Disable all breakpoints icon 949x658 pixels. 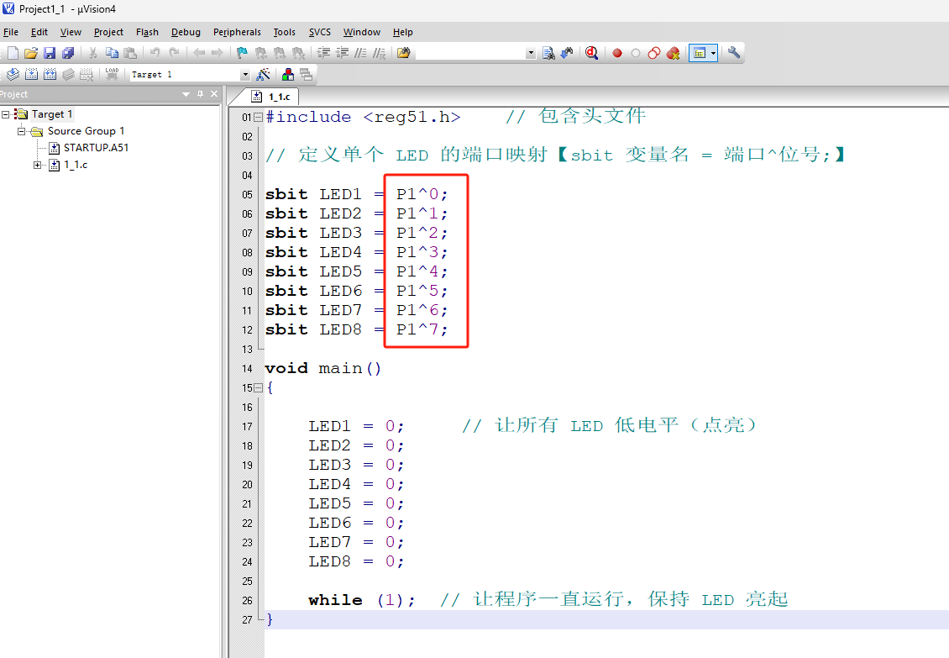654,53
